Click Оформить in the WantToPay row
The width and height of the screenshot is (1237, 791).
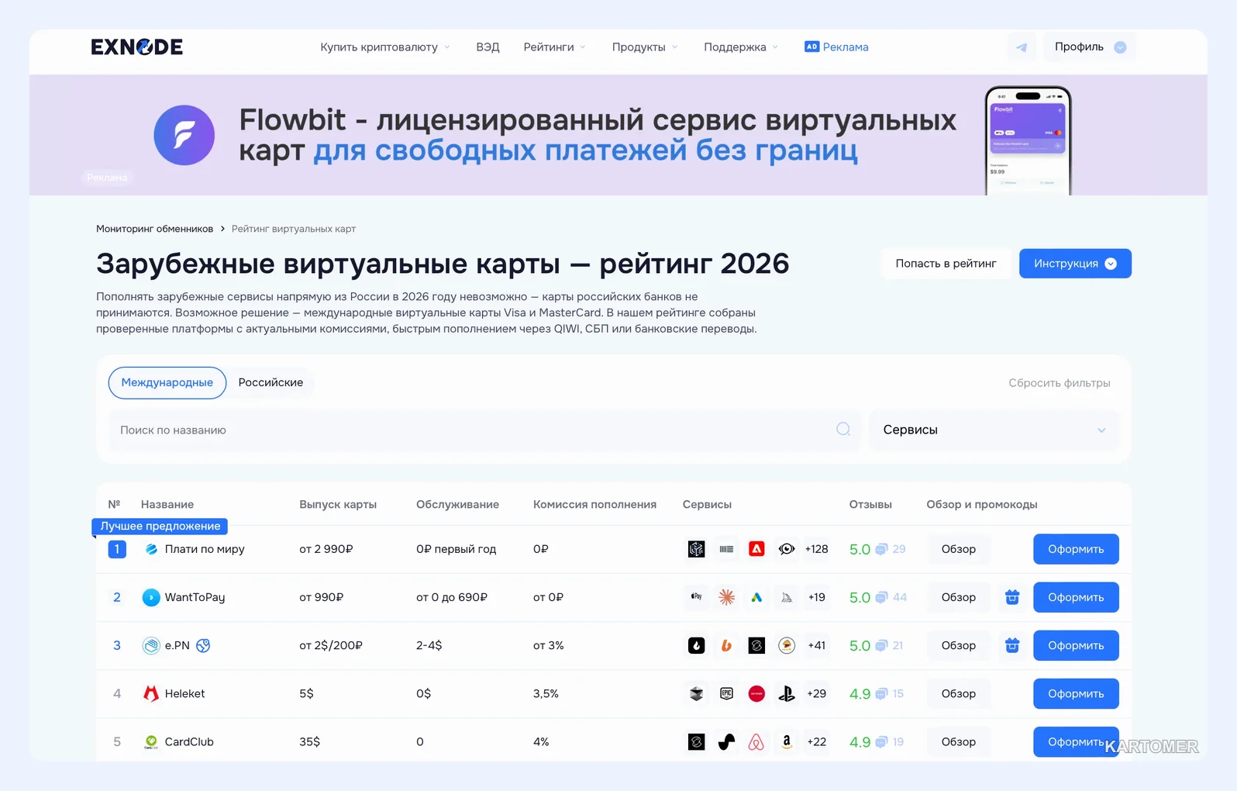1076,597
